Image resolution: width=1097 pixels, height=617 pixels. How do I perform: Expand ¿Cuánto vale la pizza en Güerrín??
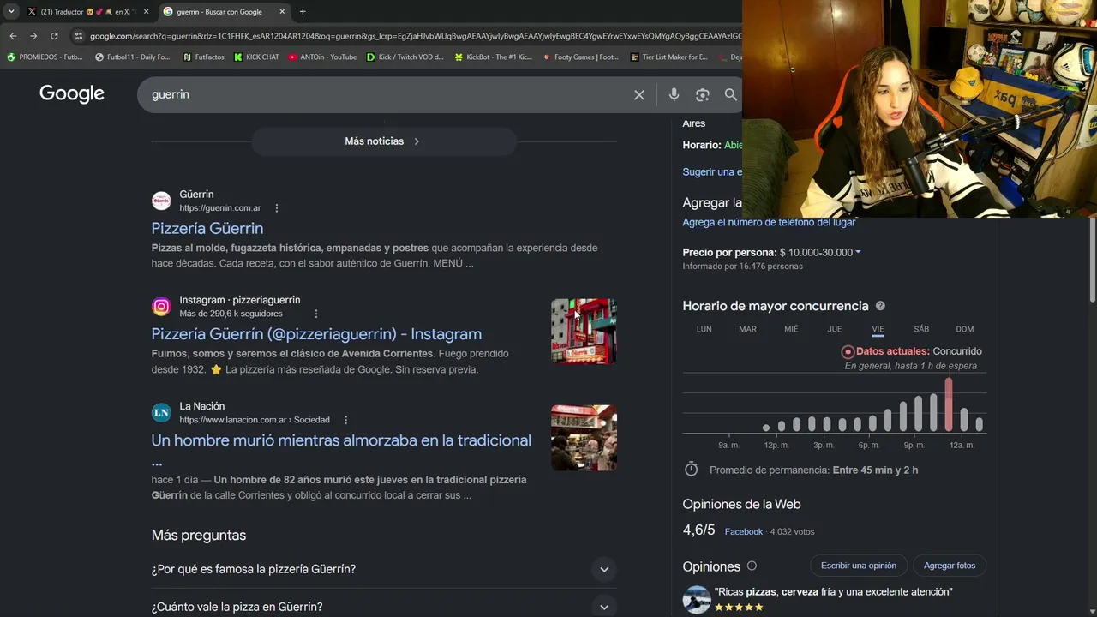[x=384, y=607]
